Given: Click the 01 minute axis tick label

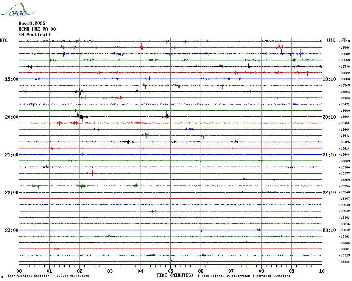Looking at the screenshot, I should 49,271.
